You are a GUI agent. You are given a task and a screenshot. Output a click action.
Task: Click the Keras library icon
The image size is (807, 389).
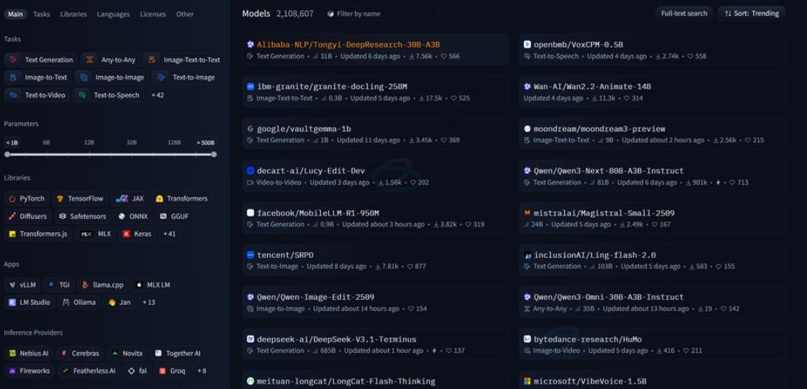pos(127,234)
